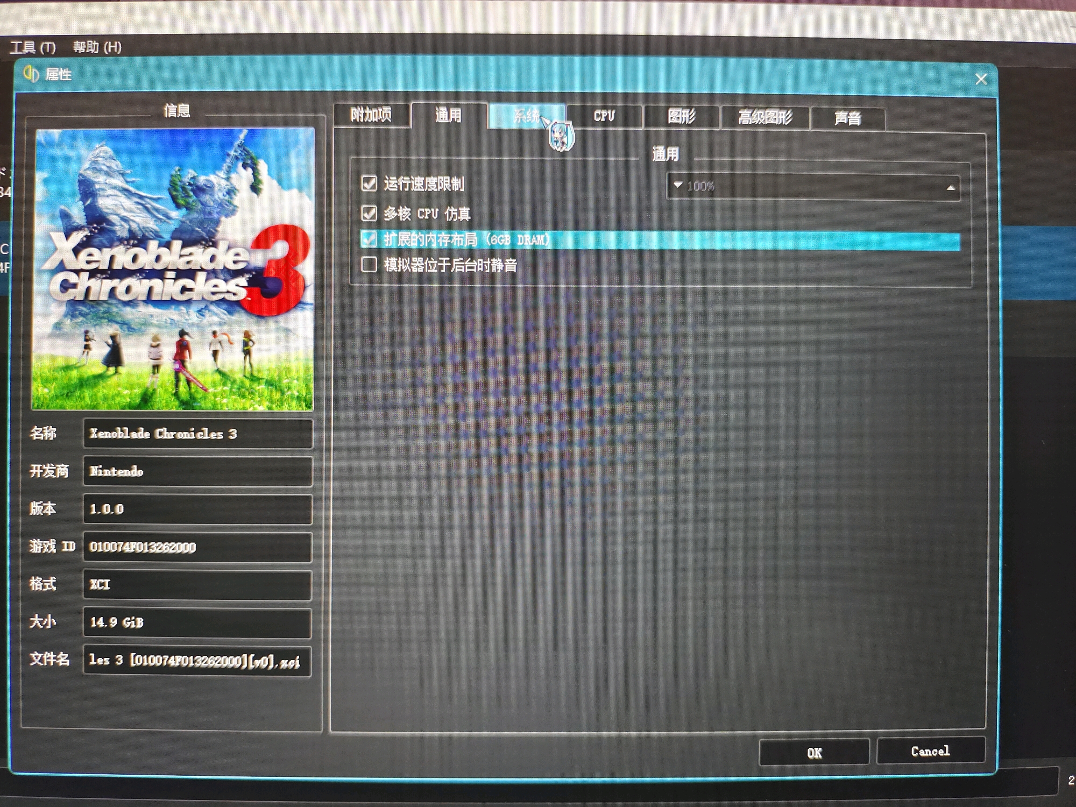This screenshot has height=807, width=1076.
Task: Click the Cancel button
Action: [x=931, y=751]
